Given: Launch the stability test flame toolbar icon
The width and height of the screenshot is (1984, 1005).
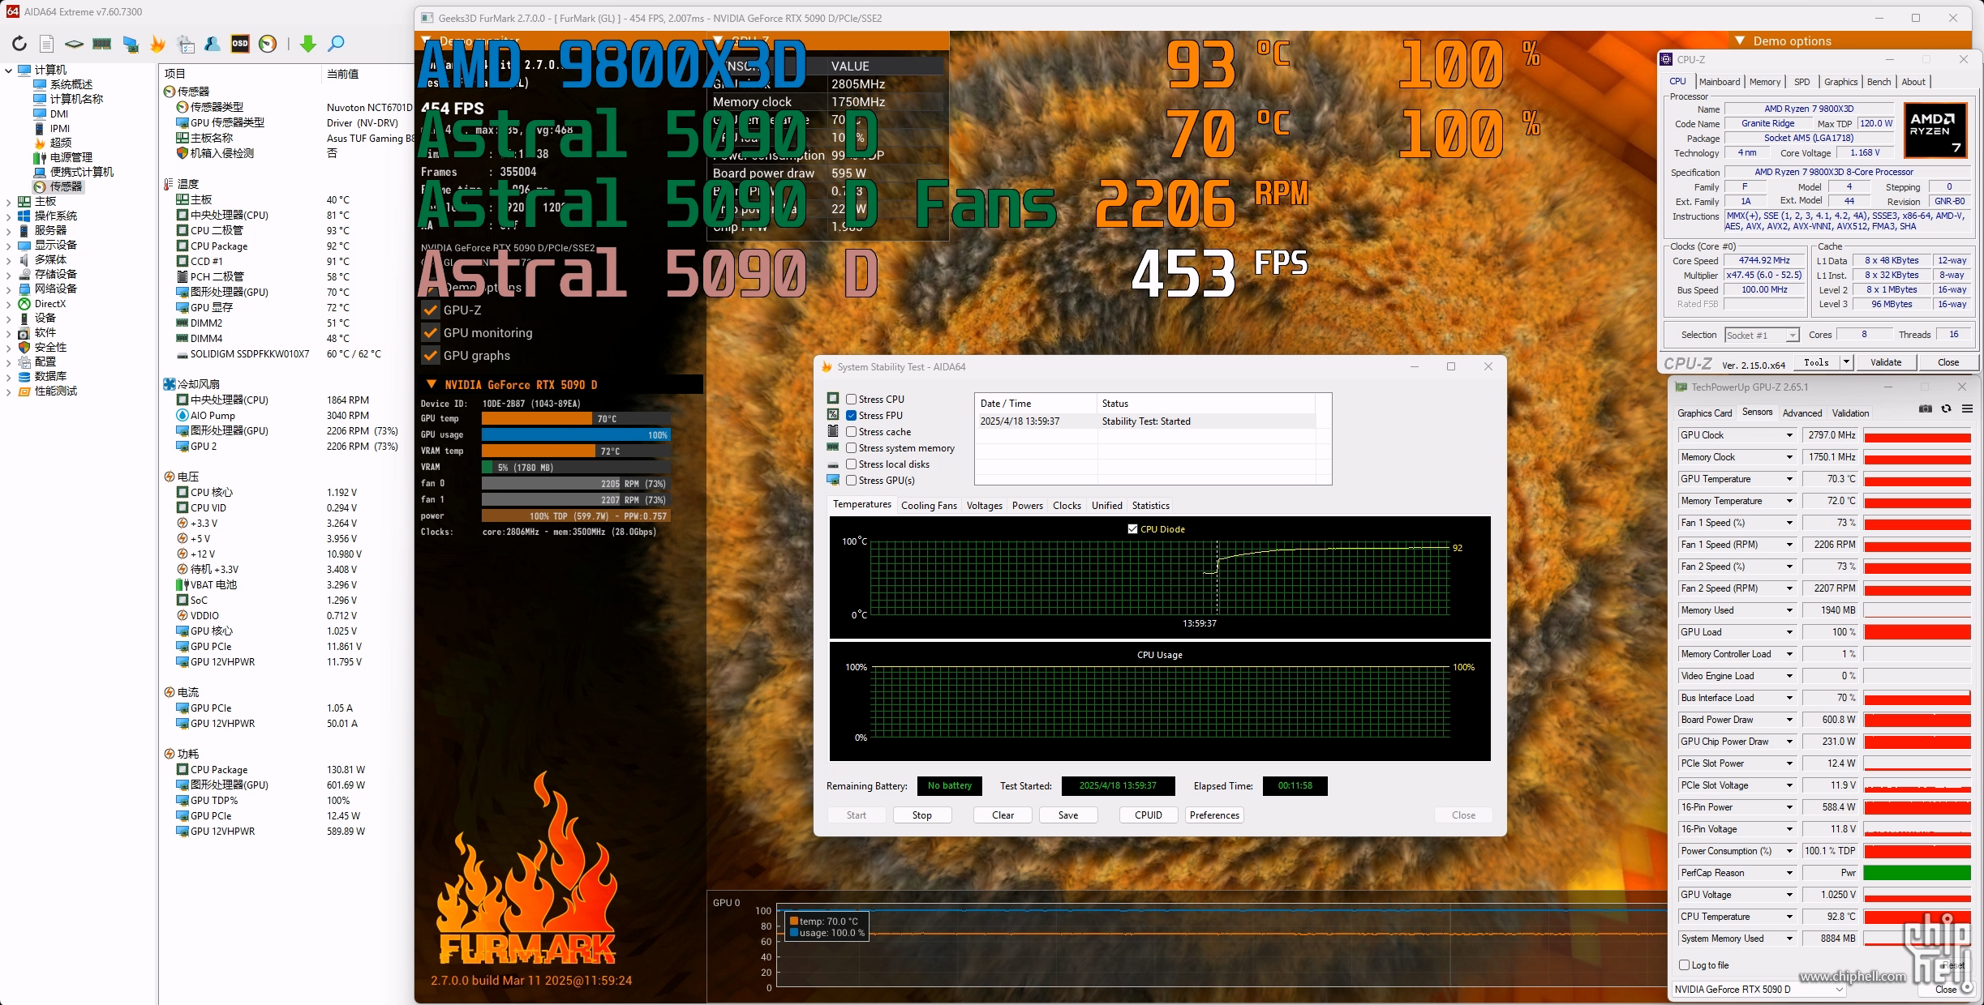Looking at the screenshot, I should tap(158, 44).
